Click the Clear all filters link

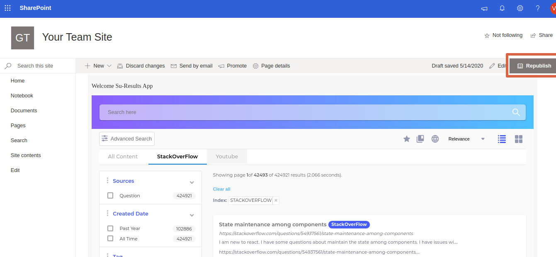point(221,189)
